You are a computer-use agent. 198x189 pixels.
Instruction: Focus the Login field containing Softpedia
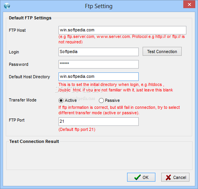coord(98,52)
